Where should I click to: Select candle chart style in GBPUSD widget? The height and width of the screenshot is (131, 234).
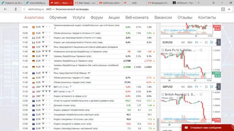click(x=211, y=87)
